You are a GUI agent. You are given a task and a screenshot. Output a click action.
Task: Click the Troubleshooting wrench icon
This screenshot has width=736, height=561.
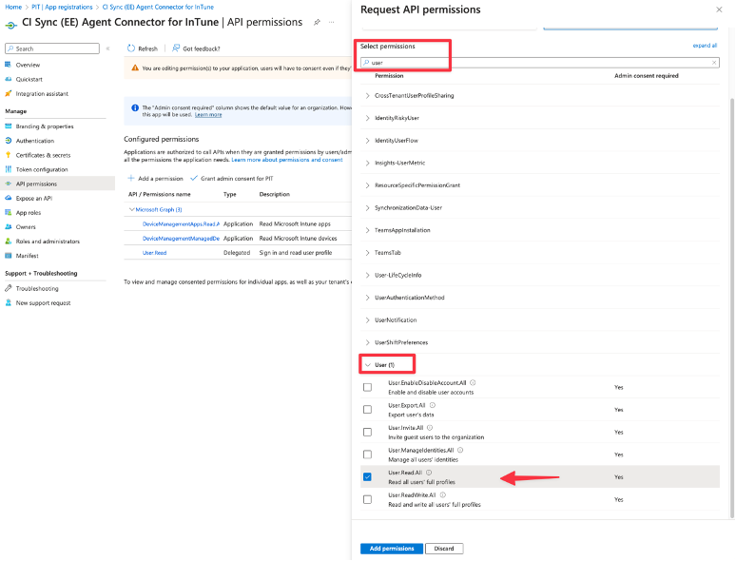[8, 288]
